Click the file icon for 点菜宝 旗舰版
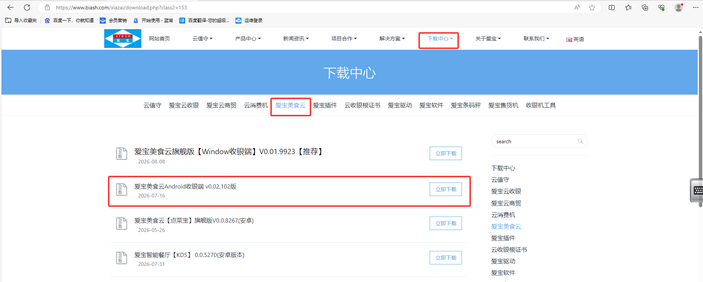This screenshot has height=282, width=703. click(121, 224)
